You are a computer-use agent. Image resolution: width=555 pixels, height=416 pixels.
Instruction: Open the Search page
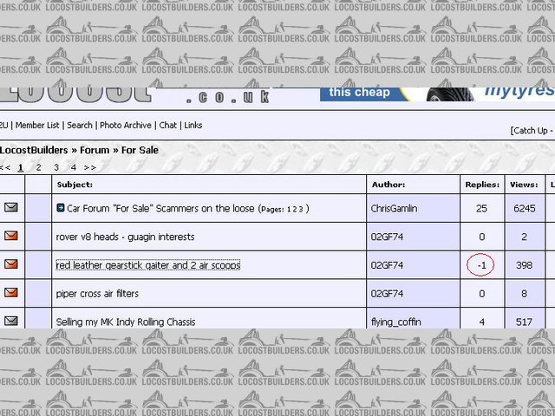pyautogui.click(x=79, y=126)
